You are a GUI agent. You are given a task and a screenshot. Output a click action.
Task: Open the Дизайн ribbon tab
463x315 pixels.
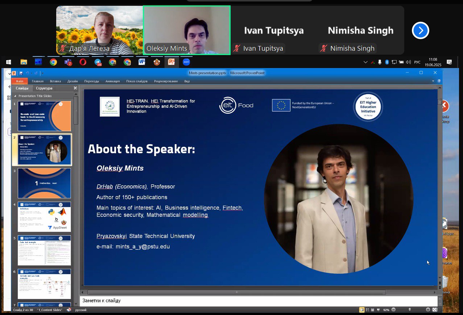pyautogui.click(x=73, y=81)
